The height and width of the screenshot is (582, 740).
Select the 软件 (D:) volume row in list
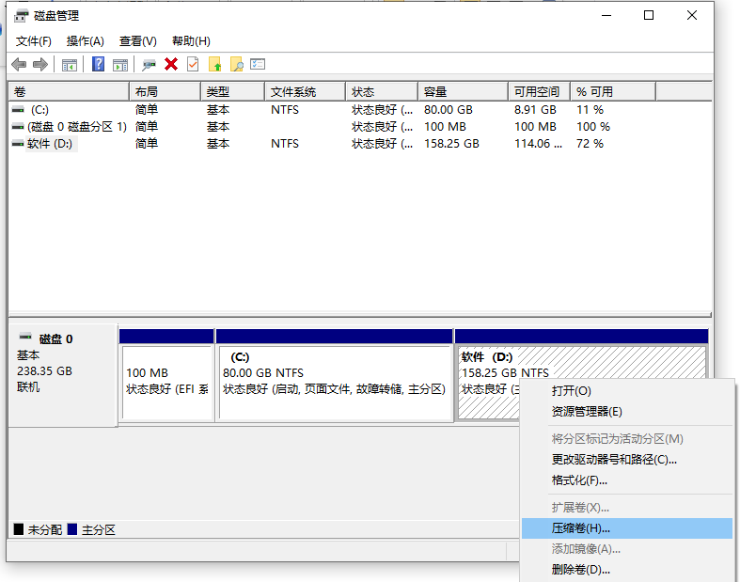[50, 144]
